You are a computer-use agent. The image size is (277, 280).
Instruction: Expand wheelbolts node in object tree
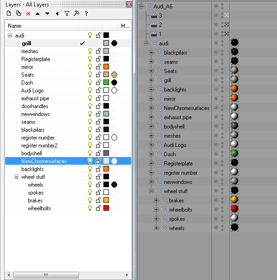coord(156,210)
